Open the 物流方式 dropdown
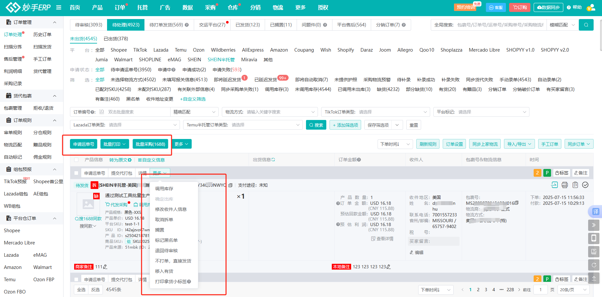 270,112
